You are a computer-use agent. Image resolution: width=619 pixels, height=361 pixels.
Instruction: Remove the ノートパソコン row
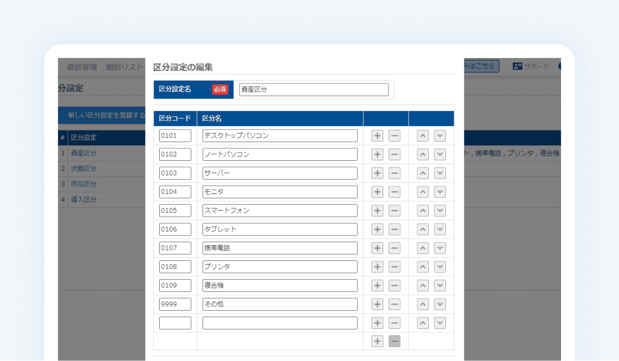pyautogui.click(x=395, y=154)
